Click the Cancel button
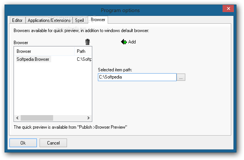 [x=53, y=143]
